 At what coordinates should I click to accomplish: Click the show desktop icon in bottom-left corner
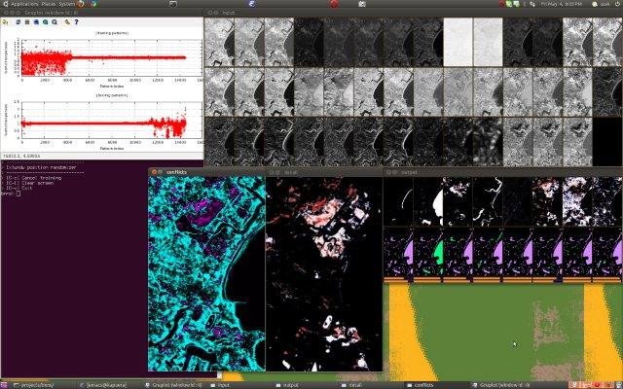pyautogui.click(x=5, y=384)
